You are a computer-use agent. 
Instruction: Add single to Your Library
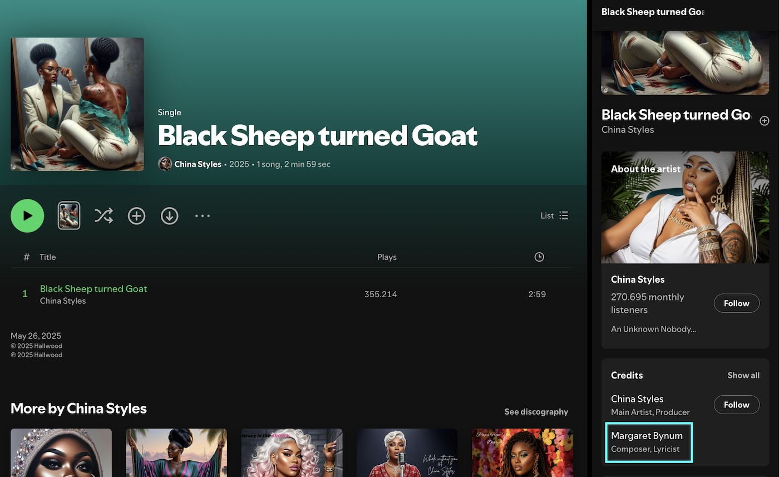[x=136, y=215]
